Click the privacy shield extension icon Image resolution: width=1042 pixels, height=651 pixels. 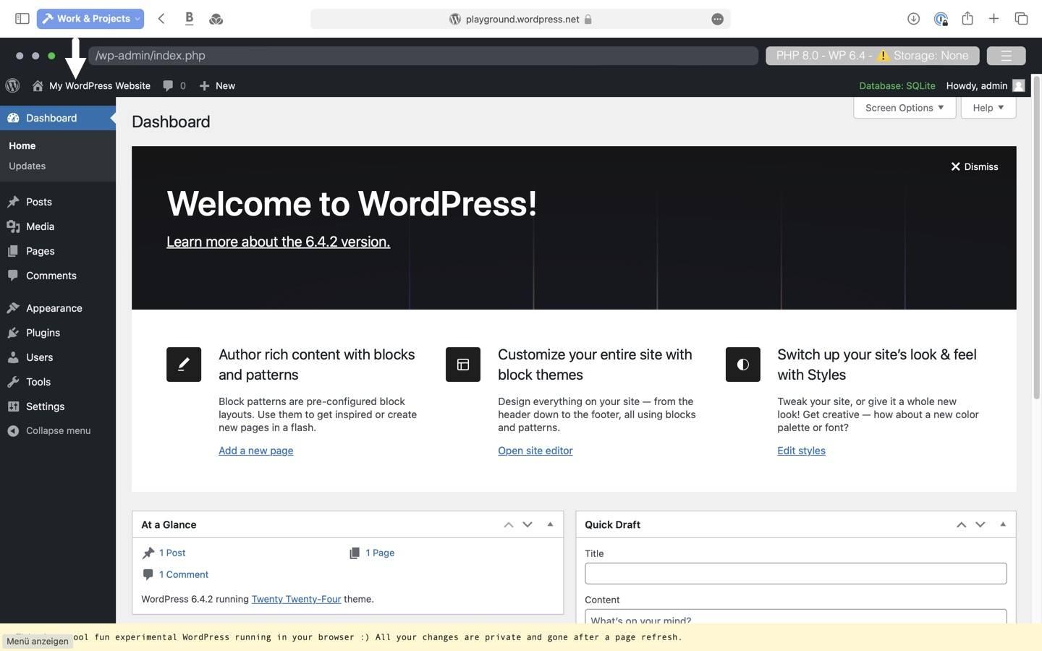click(940, 19)
